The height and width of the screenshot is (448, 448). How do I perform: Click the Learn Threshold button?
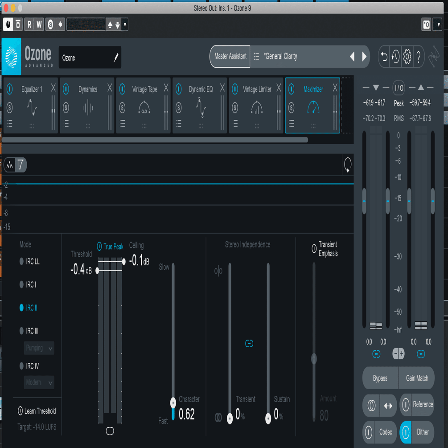coord(37,411)
